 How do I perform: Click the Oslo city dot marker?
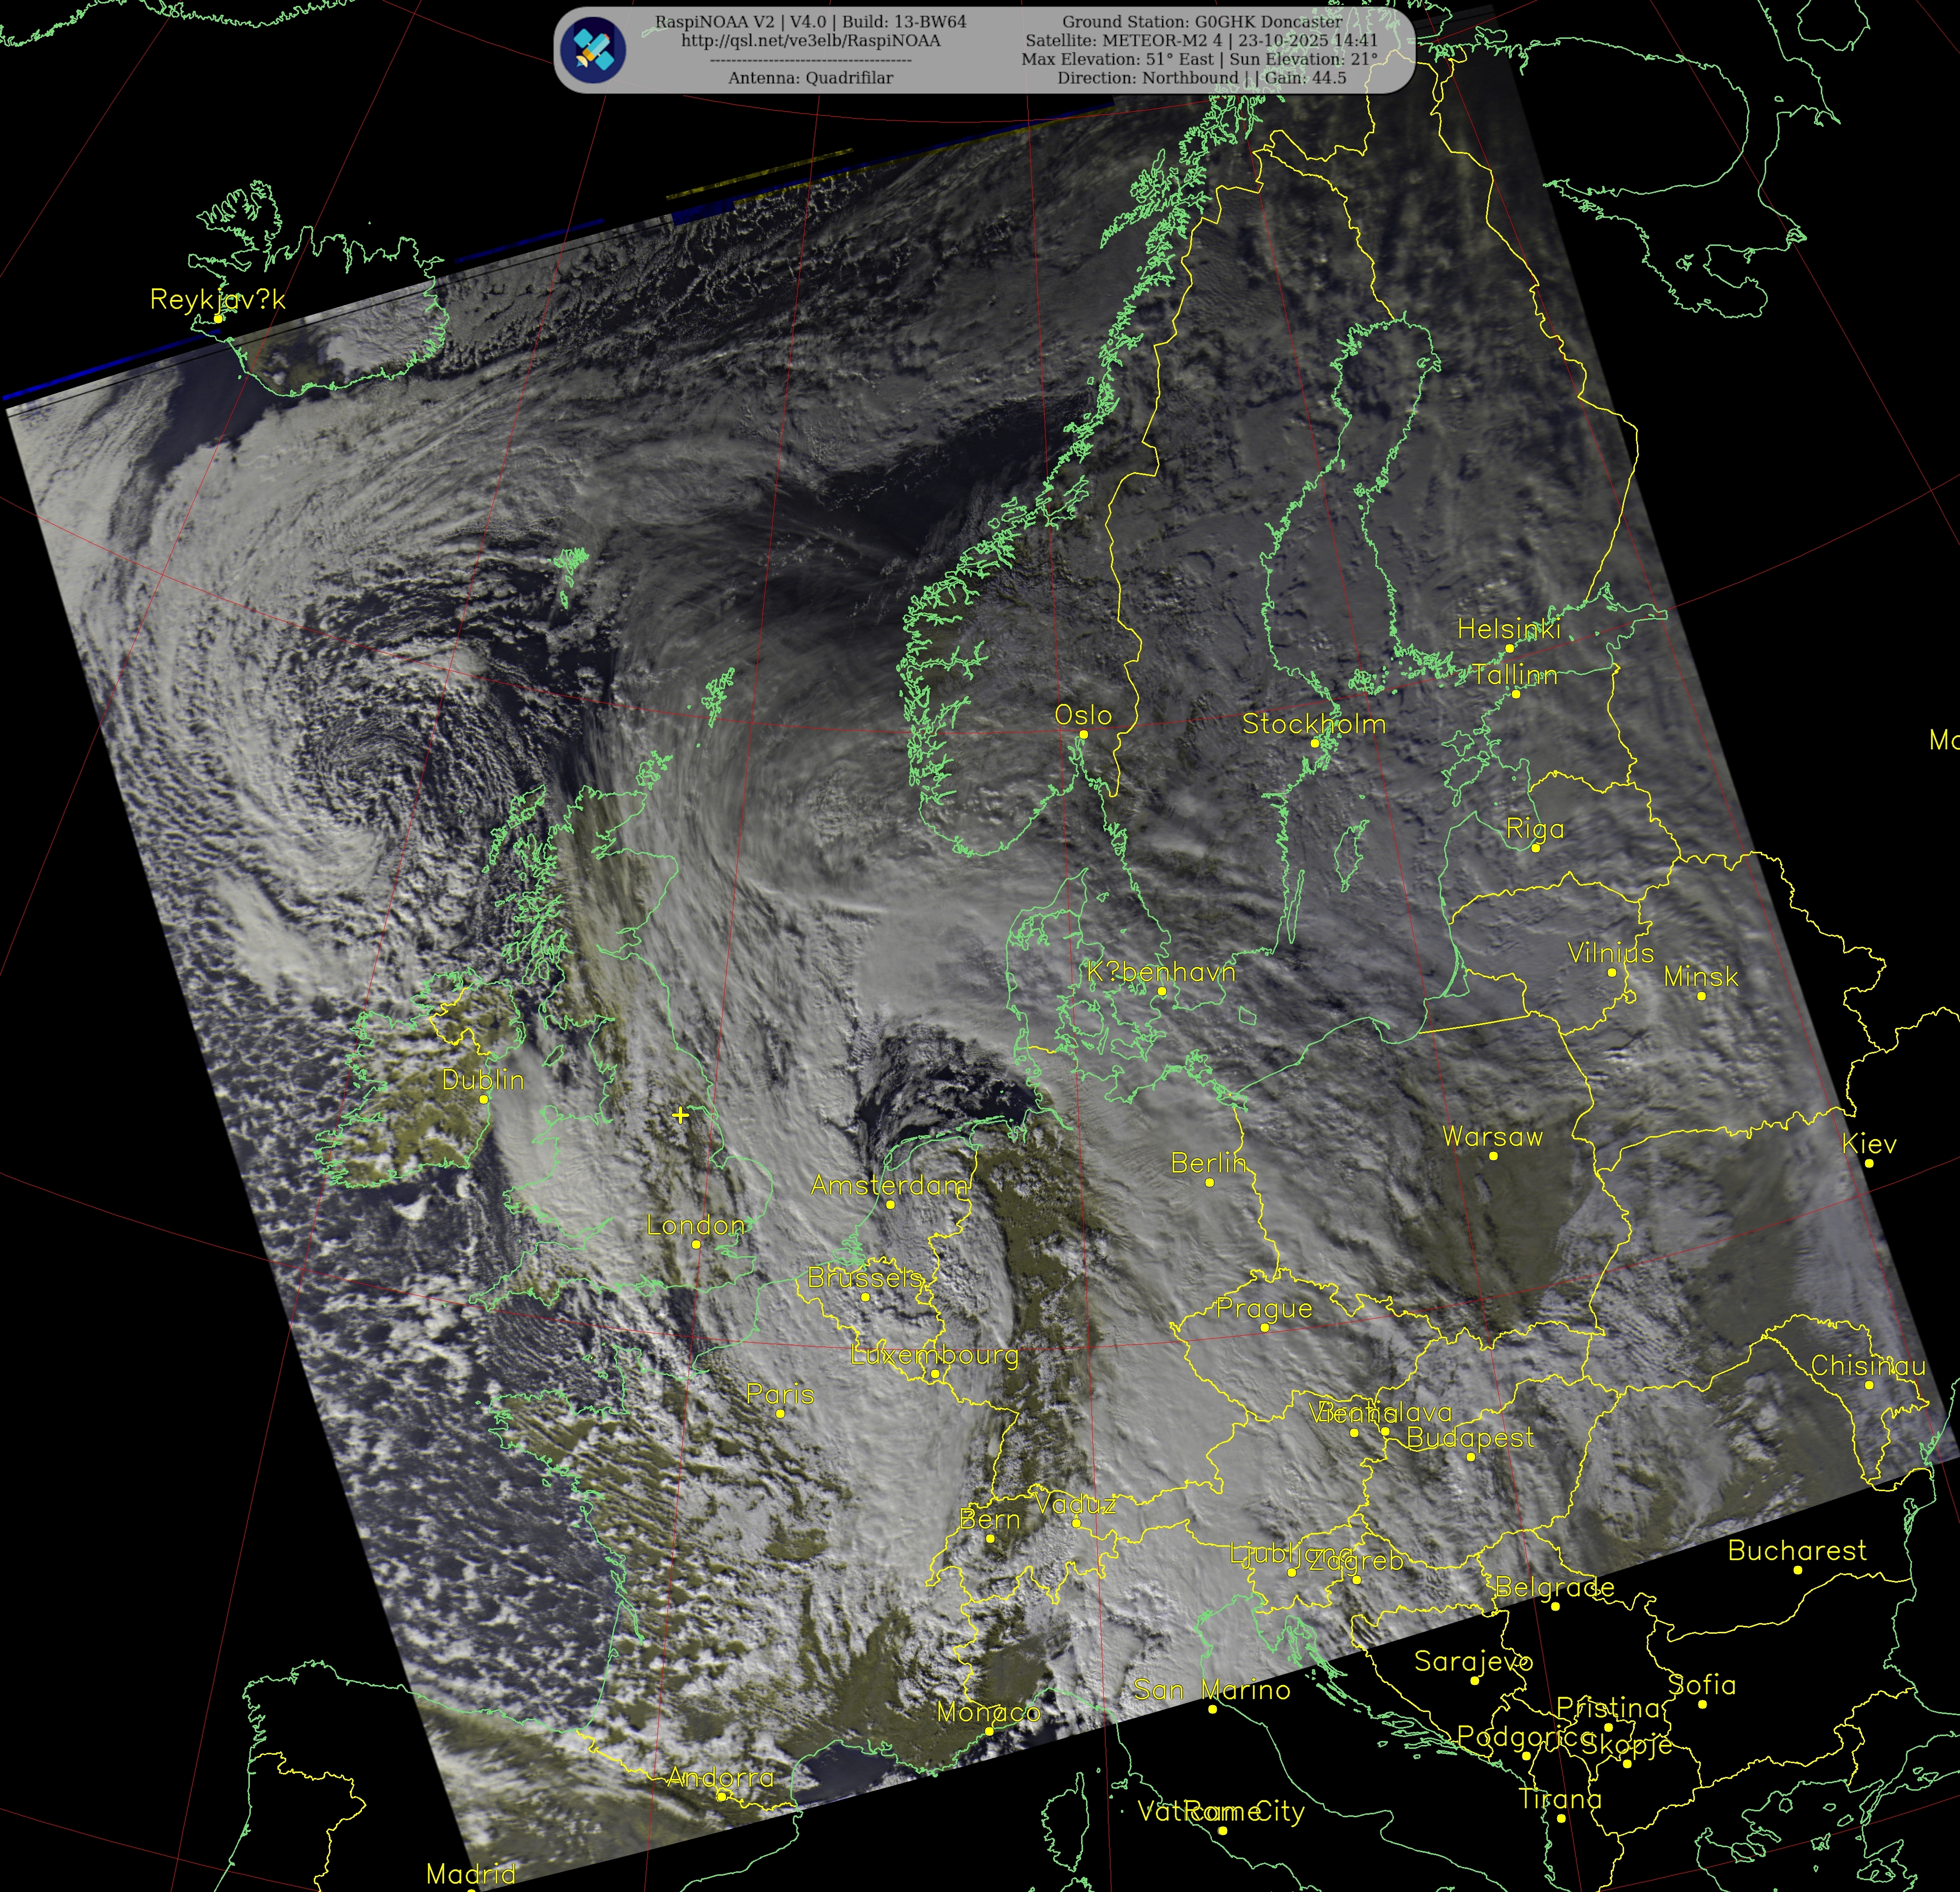click(x=1083, y=734)
